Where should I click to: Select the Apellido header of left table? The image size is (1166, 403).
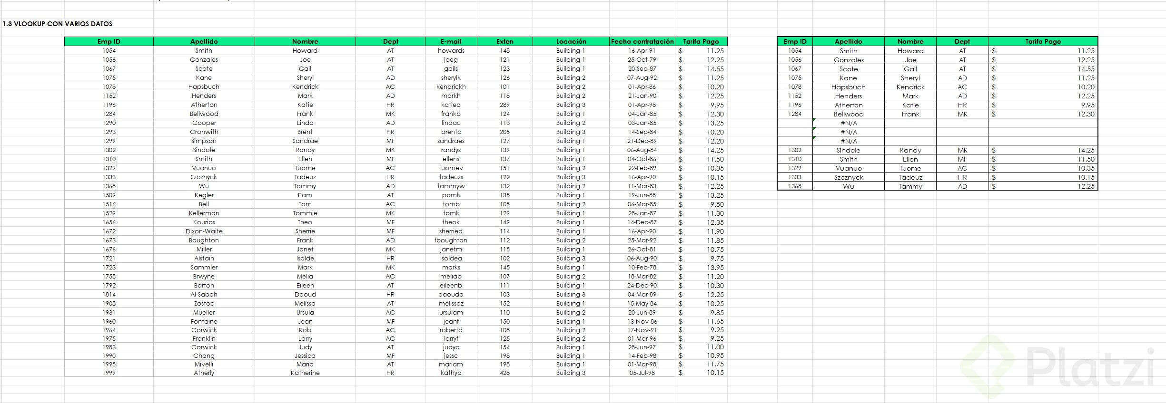pyautogui.click(x=204, y=41)
